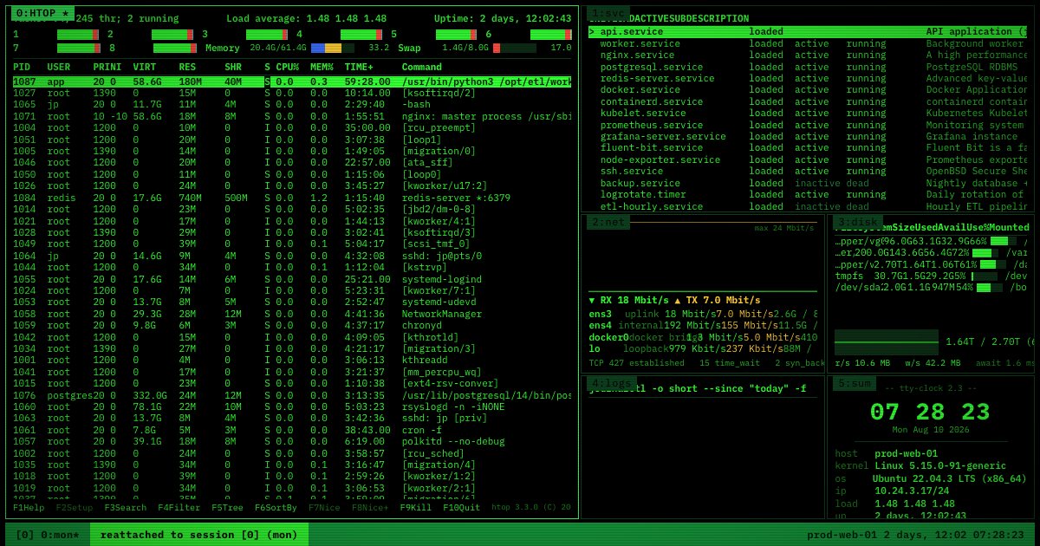1040x546 pixels.
Task: Open the F6SortBy sort menu
Action: 276,508
